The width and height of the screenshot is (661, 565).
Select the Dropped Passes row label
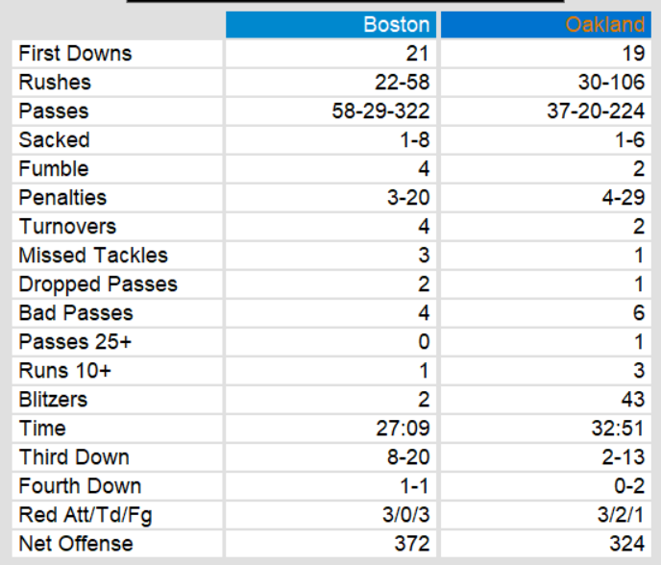[98, 284]
